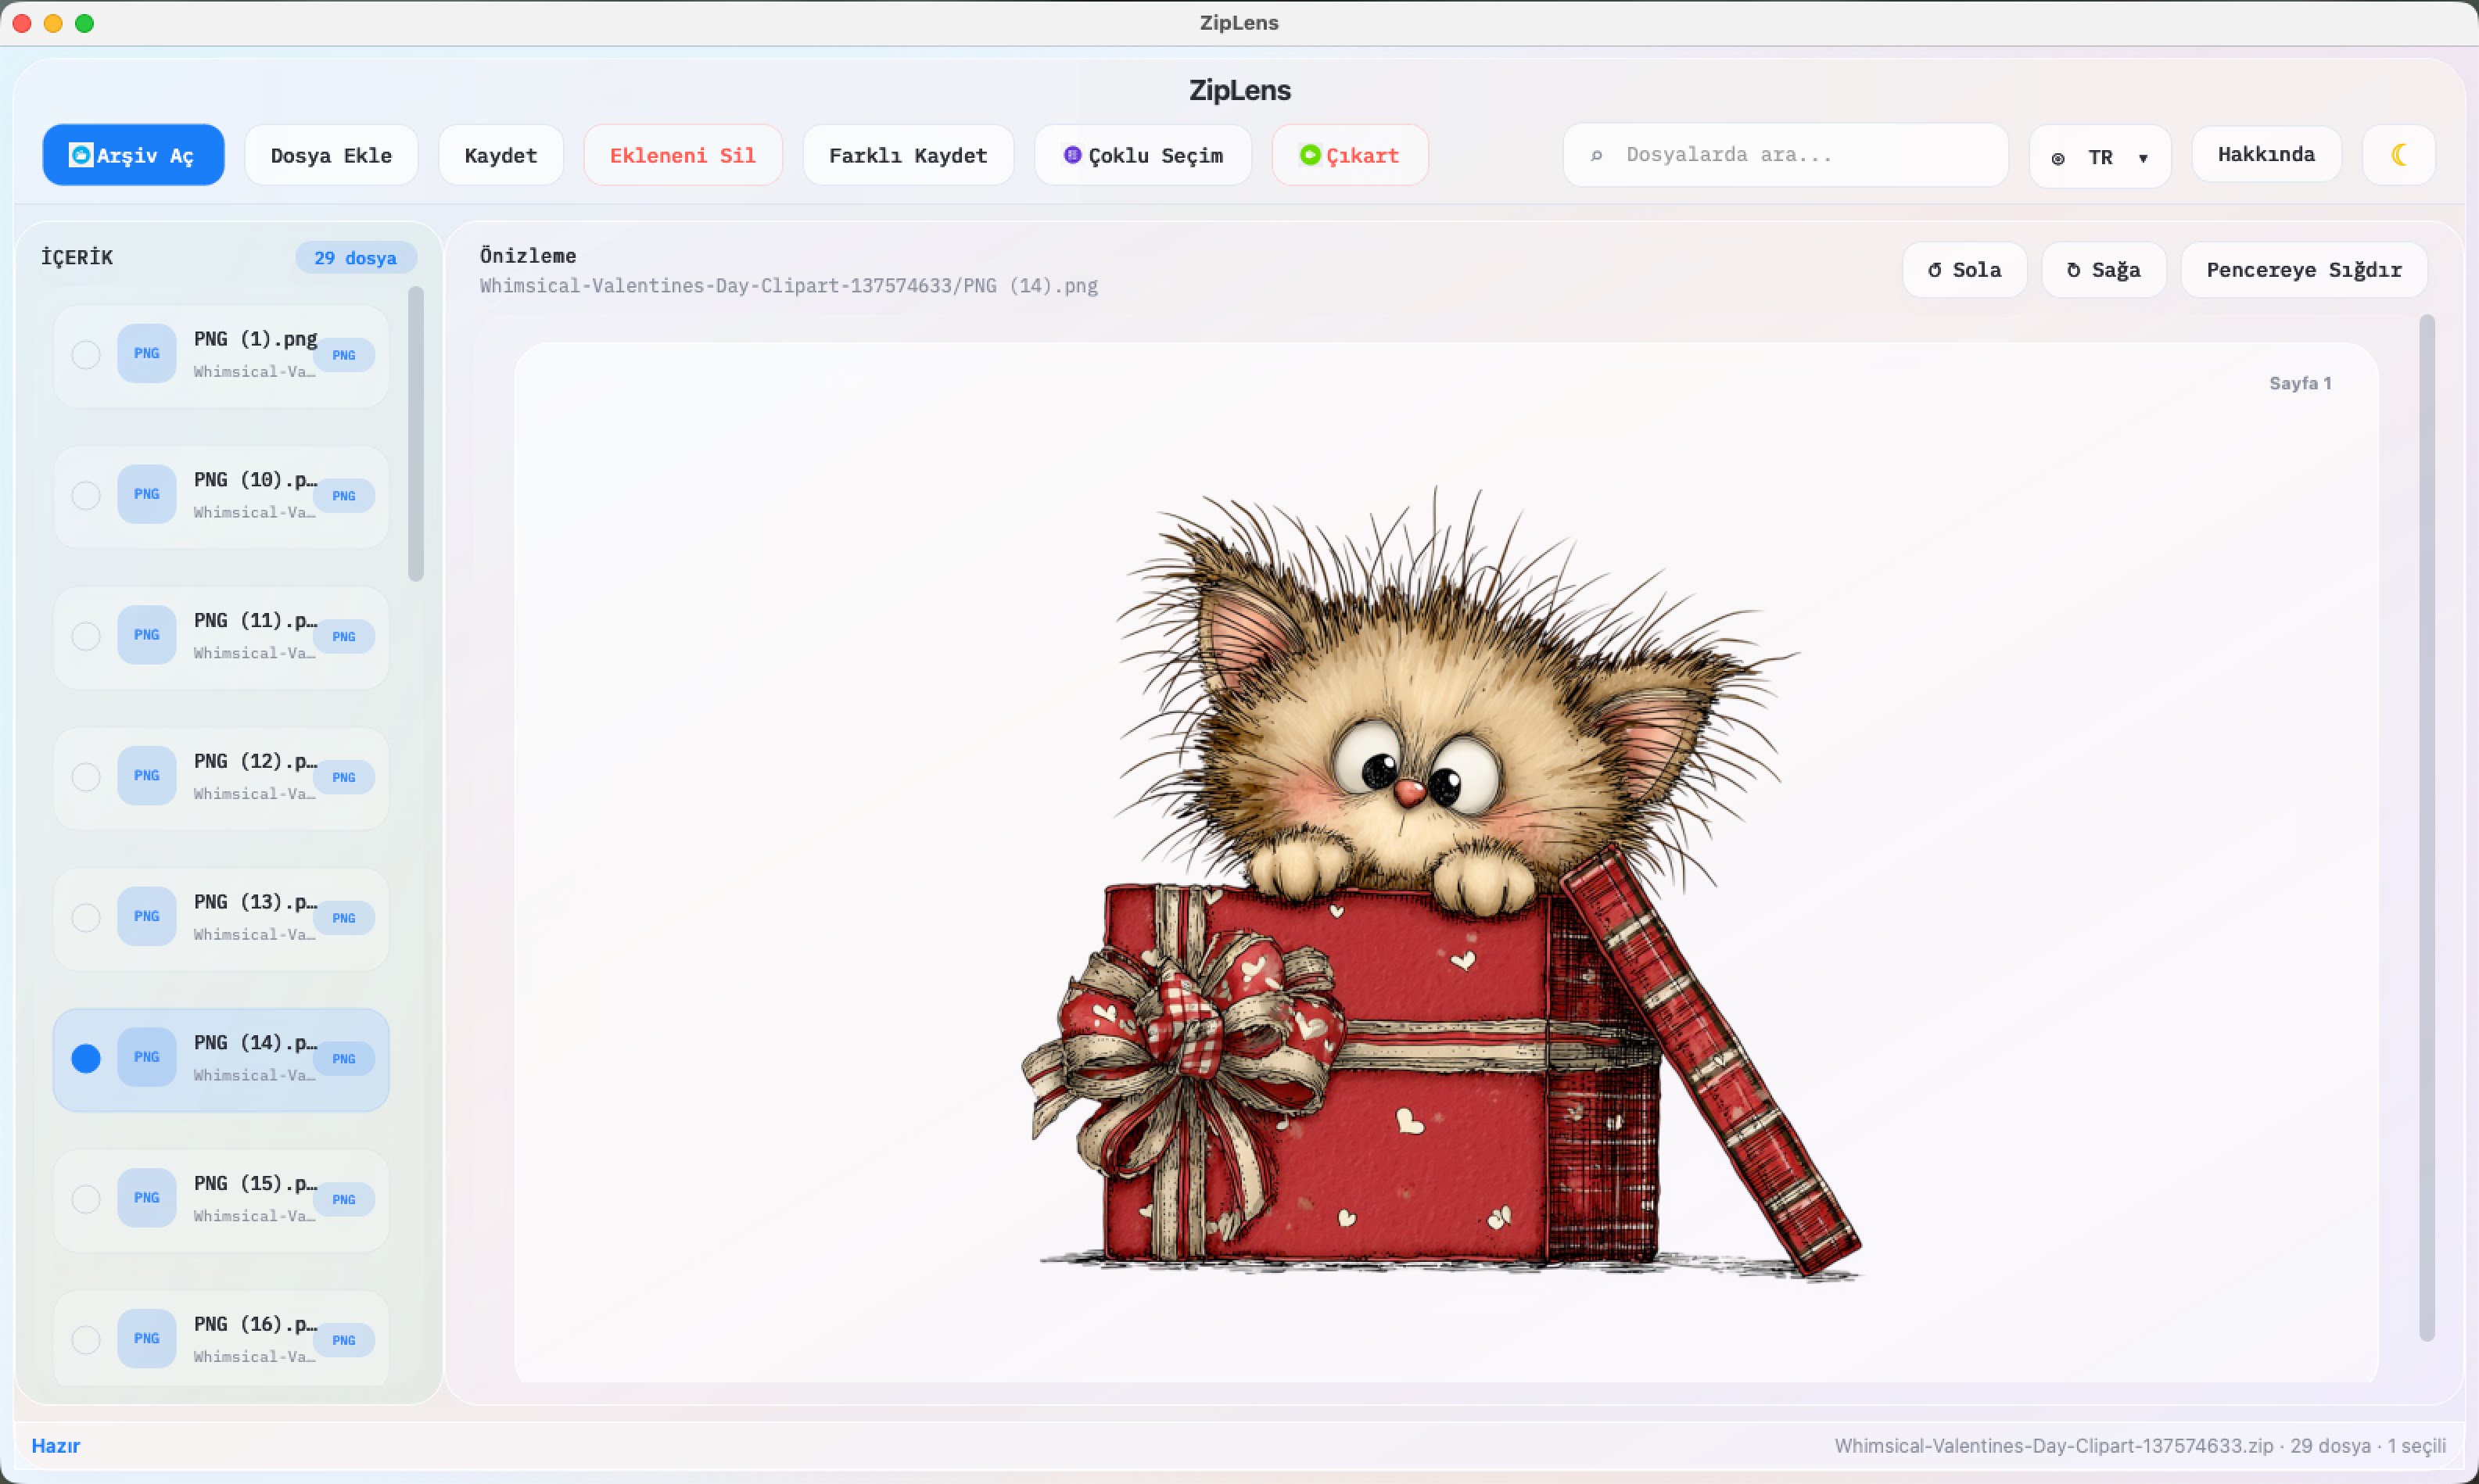Enable Çoklu Seçim mode

[1143, 155]
